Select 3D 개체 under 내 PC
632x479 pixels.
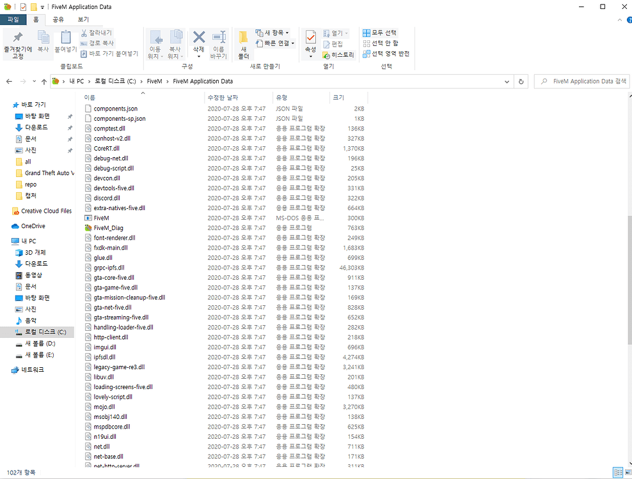click(31, 252)
